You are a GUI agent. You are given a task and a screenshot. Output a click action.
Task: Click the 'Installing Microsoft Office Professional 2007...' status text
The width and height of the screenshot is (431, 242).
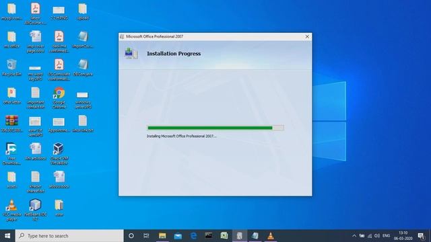[181, 136]
